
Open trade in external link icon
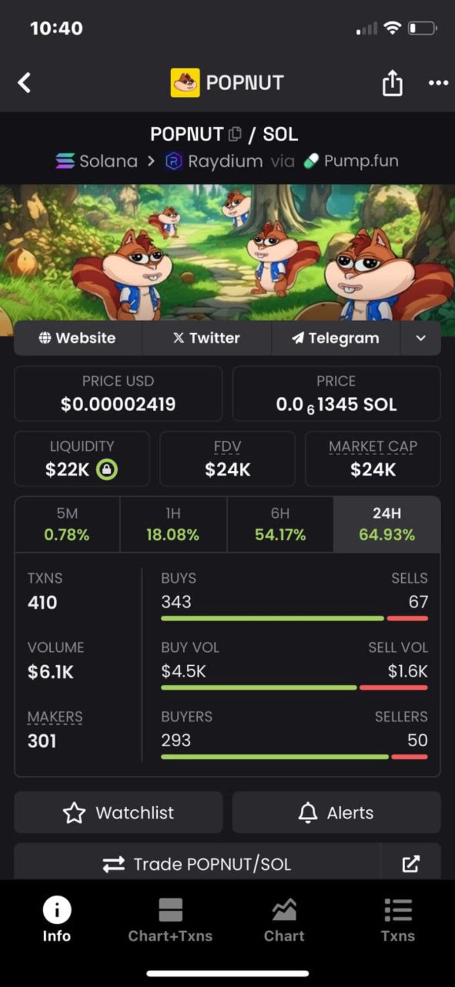tap(411, 864)
